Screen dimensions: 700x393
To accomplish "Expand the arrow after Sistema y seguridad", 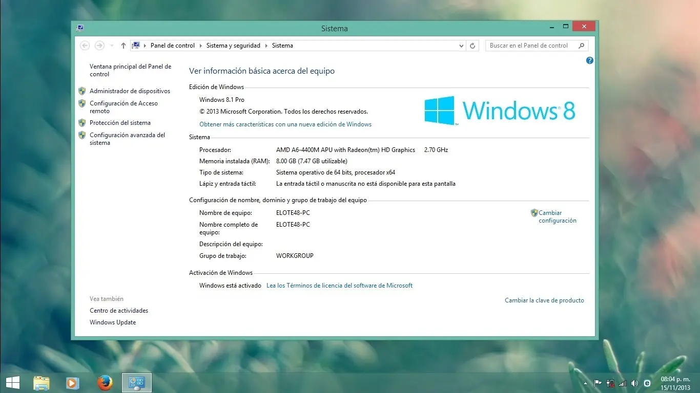I will (266, 46).
